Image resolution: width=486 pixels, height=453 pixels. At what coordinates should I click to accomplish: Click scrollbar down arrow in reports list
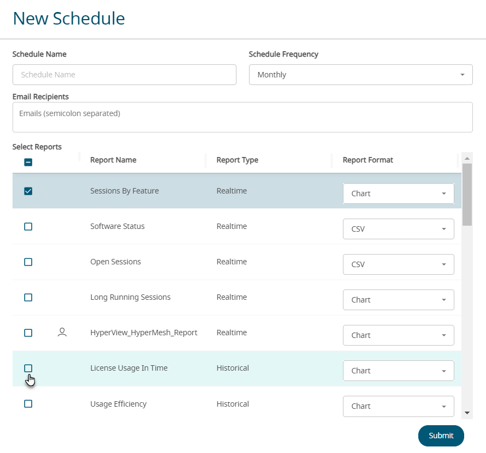(x=467, y=413)
